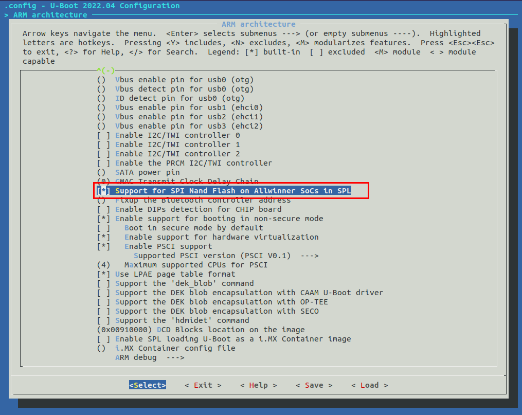Enable the PRCM I2C/TWI controller option
The width and height of the screenshot is (522, 415).
coord(185,163)
